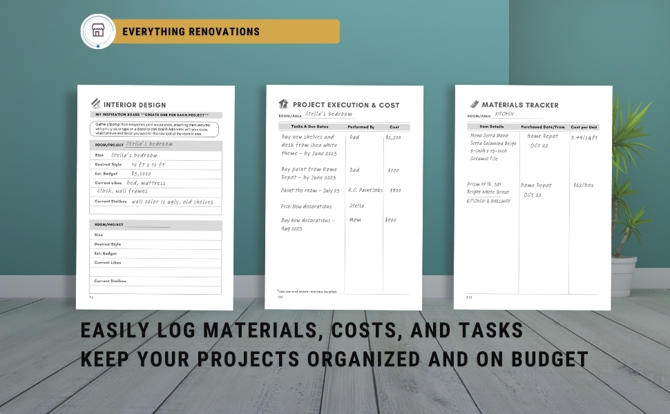
Task: Click the $52/box cost entry
Action: click(584, 185)
